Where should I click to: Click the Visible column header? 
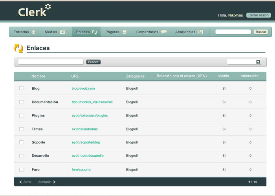pos(223,76)
